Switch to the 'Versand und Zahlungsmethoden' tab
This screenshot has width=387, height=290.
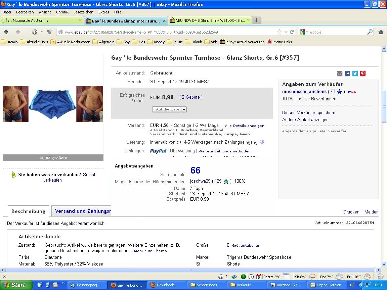[x=83, y=211]
